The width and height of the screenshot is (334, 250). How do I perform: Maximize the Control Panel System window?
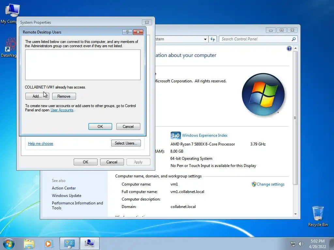tap(281, 30)
